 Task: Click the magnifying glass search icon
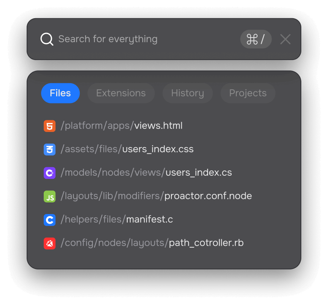pos(46,39)
